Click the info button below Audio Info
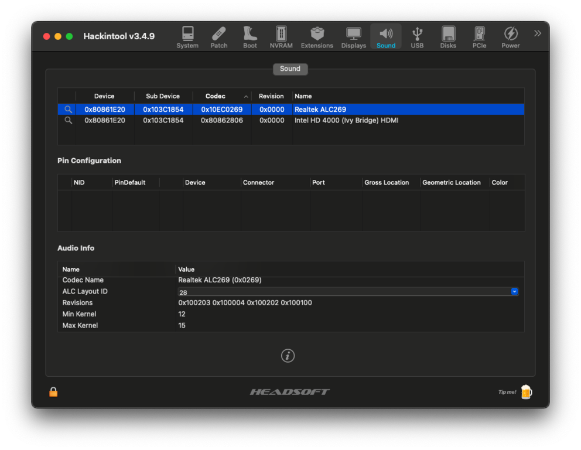Image resolution: width=581 pixels, height=450 pixels. click(288, 356)
